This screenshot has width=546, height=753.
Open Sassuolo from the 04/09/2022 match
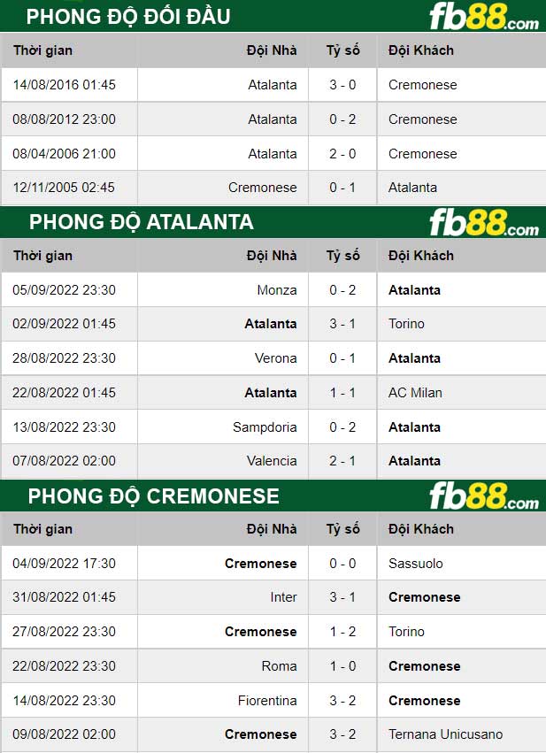tap(415, 564)
